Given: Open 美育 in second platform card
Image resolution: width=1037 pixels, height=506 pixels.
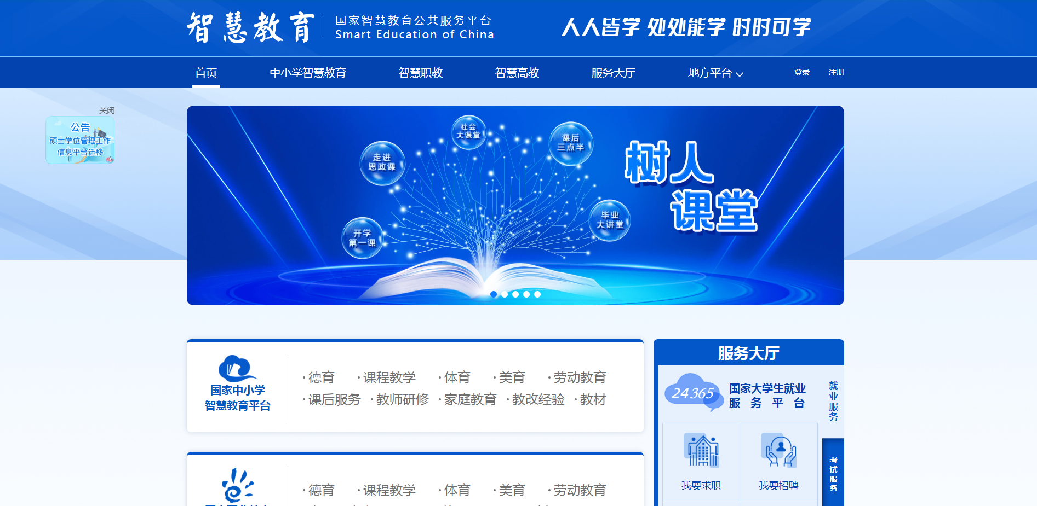Looking at the screenshot, I should tap(512, 490).
